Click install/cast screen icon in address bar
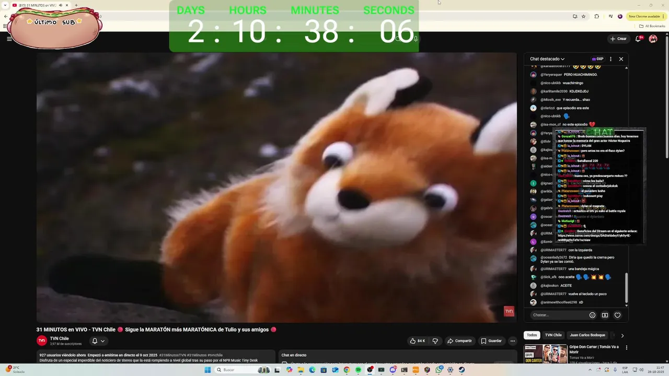This screenshot has height=376, width=669. tap(575, 16)
